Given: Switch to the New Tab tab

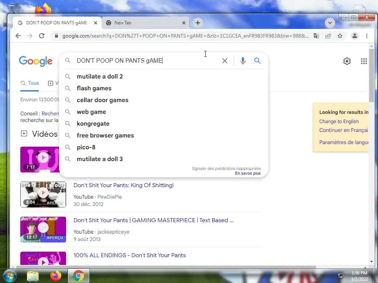Looking at the screenshot, I should 145,23.
